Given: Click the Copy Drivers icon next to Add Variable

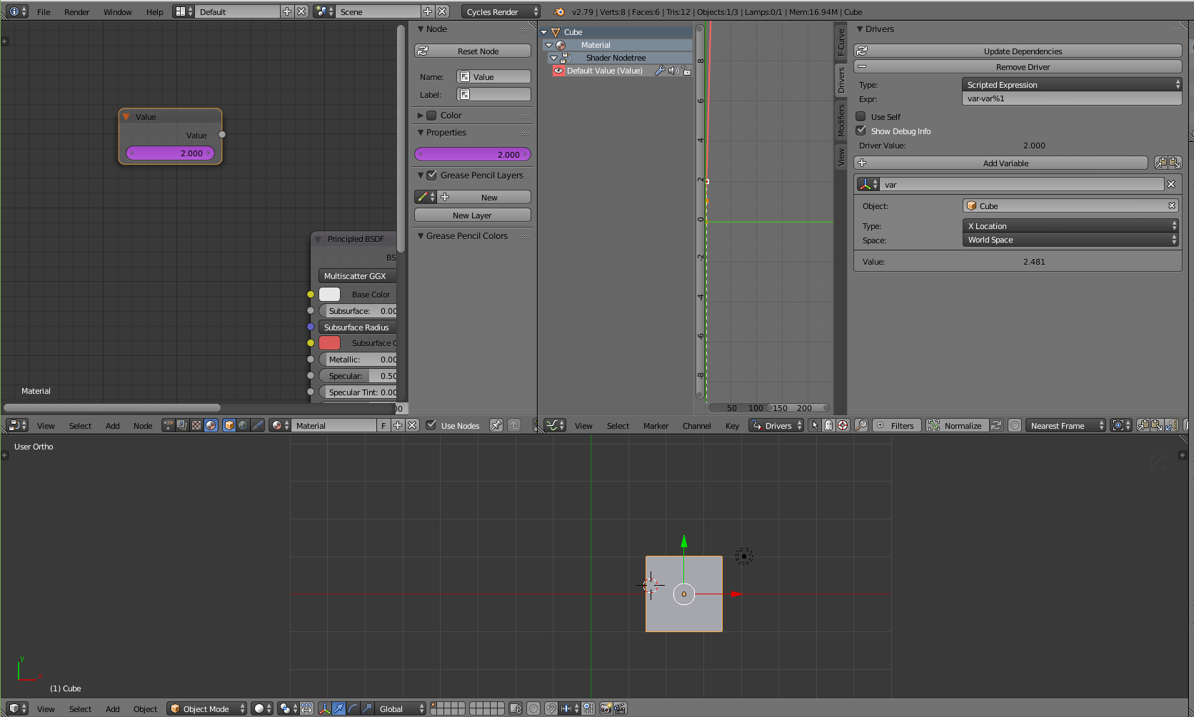Looking at the screenshot, I should point(1162,162).
